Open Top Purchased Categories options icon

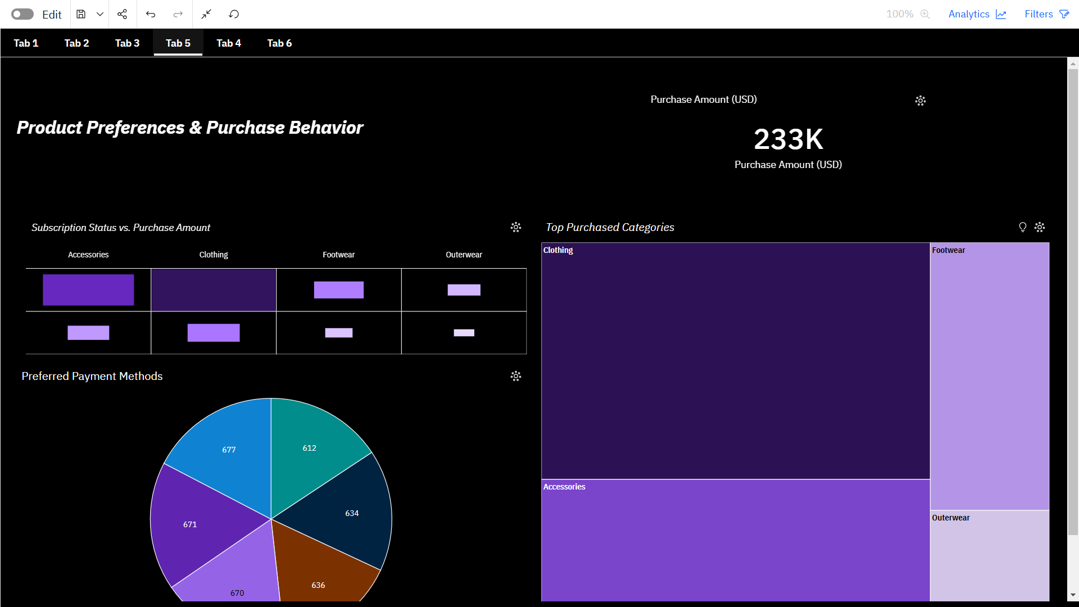point(1040,227)
